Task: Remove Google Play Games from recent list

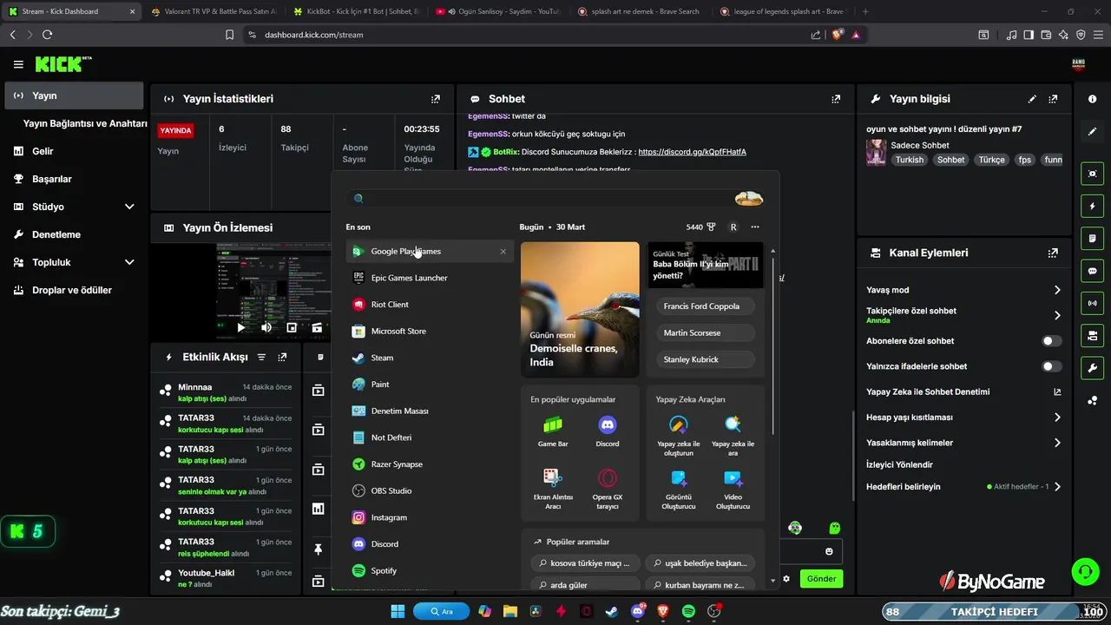Action: coord(503,252)
